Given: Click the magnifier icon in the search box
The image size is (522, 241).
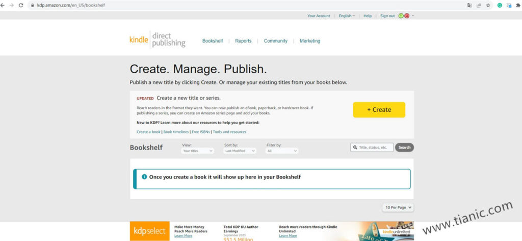Looking at the screenshot, I should pos(355,147).
